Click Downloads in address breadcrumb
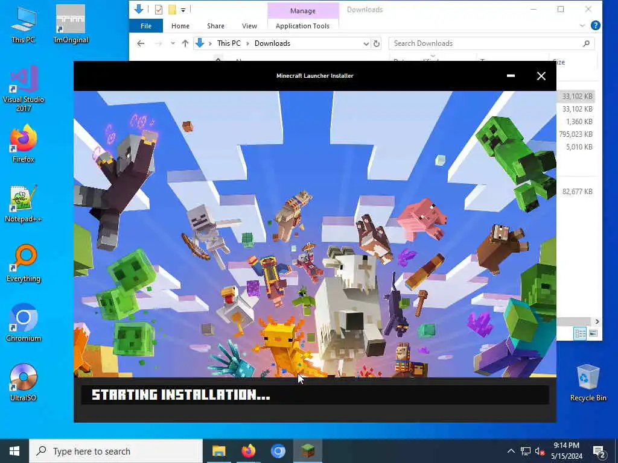This screenshot has width=618, height=463. click(x=272, y=43)
